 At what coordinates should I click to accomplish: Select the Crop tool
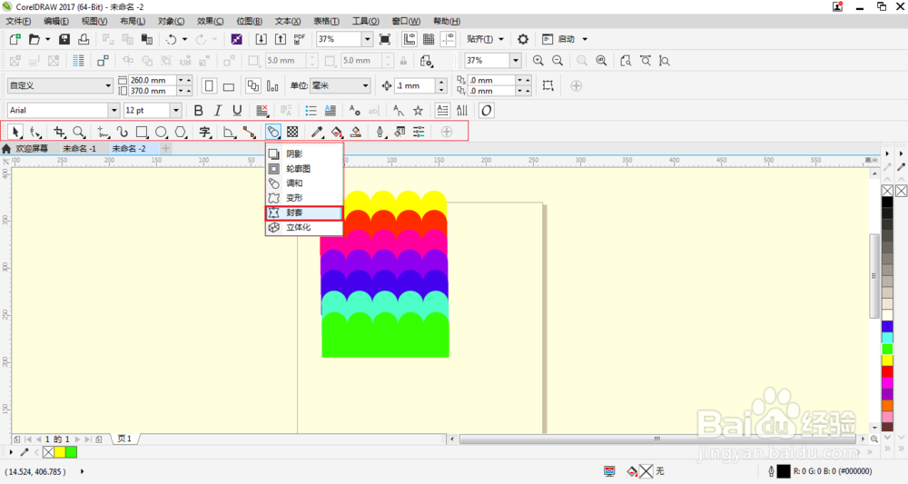pyautogui.click(x=59, y=132)
